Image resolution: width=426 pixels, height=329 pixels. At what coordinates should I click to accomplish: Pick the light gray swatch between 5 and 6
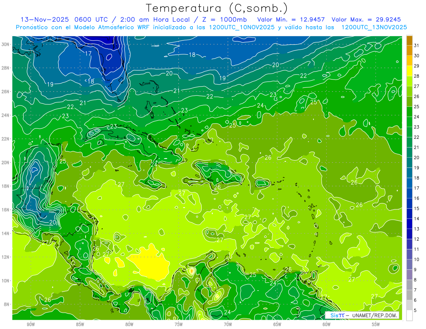click(410, 306)
